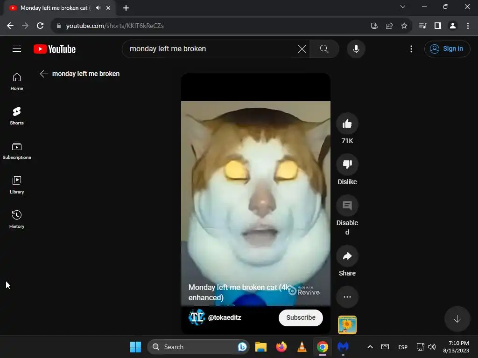Switch the ESP input language
The height and width of the screenshot is (358, 478).
click(403, 347)
